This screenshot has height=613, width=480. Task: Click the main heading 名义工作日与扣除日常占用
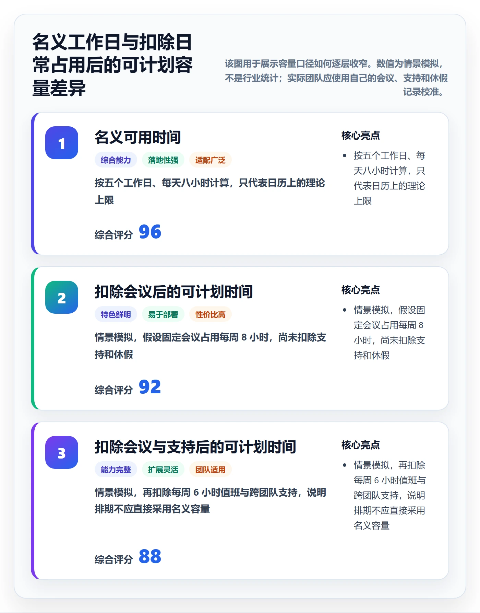(112, 65)
